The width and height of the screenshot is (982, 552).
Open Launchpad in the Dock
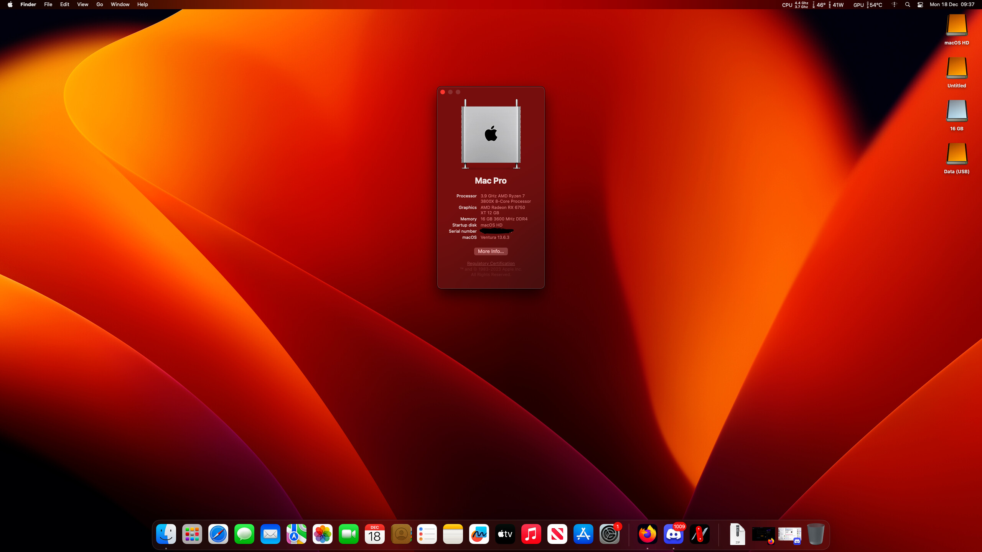tap(192, 534)
